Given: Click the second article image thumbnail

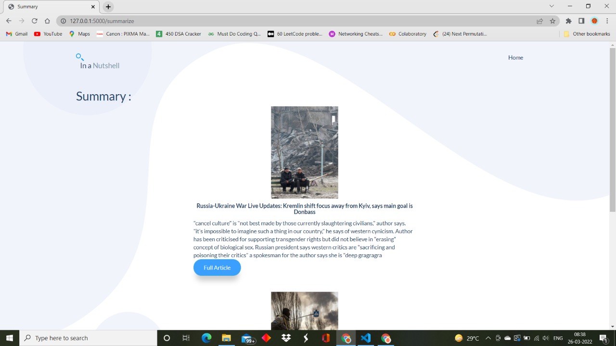Looking at the screenshot, I should point(305,310).
